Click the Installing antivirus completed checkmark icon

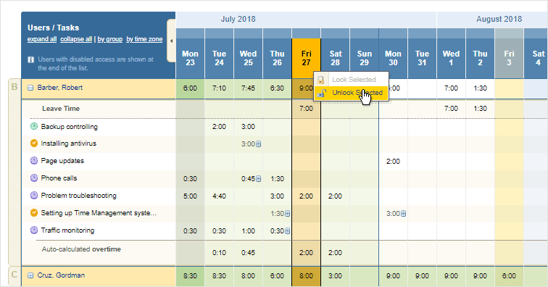(34, 143)
